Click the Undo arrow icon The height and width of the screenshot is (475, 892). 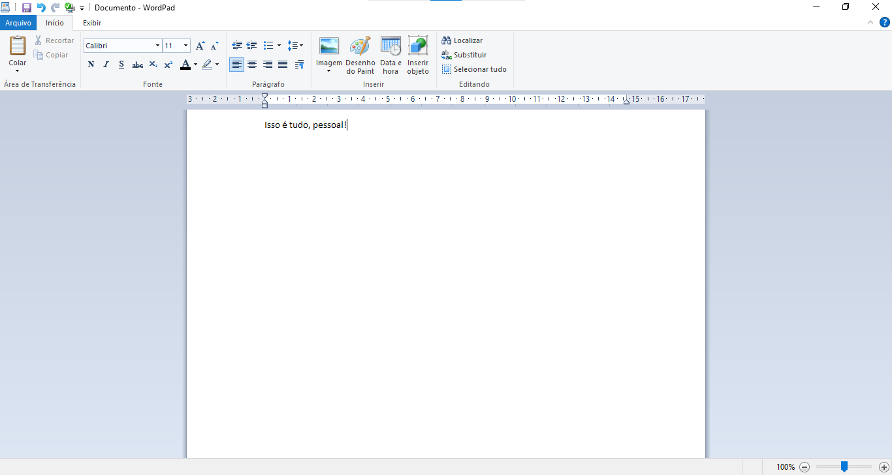pyautogui.click(x=41, y=8)
